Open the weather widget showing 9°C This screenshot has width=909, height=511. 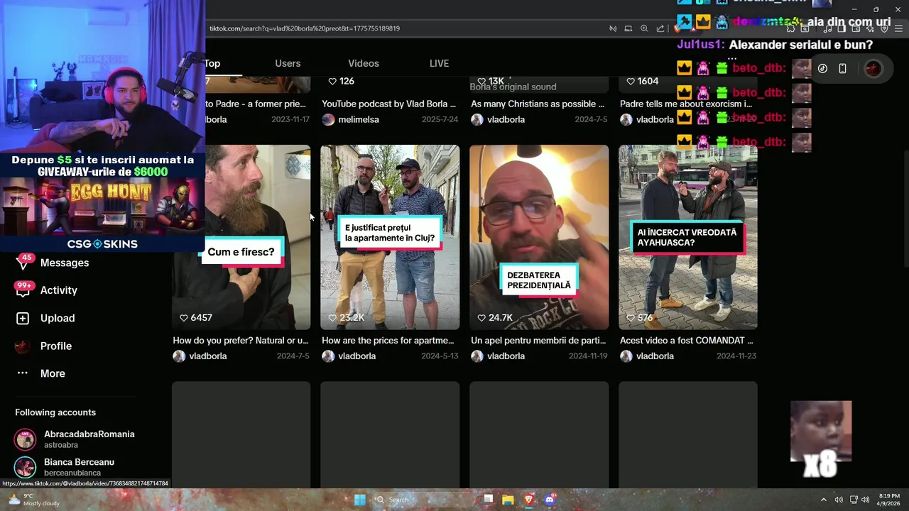coord(33,500)
